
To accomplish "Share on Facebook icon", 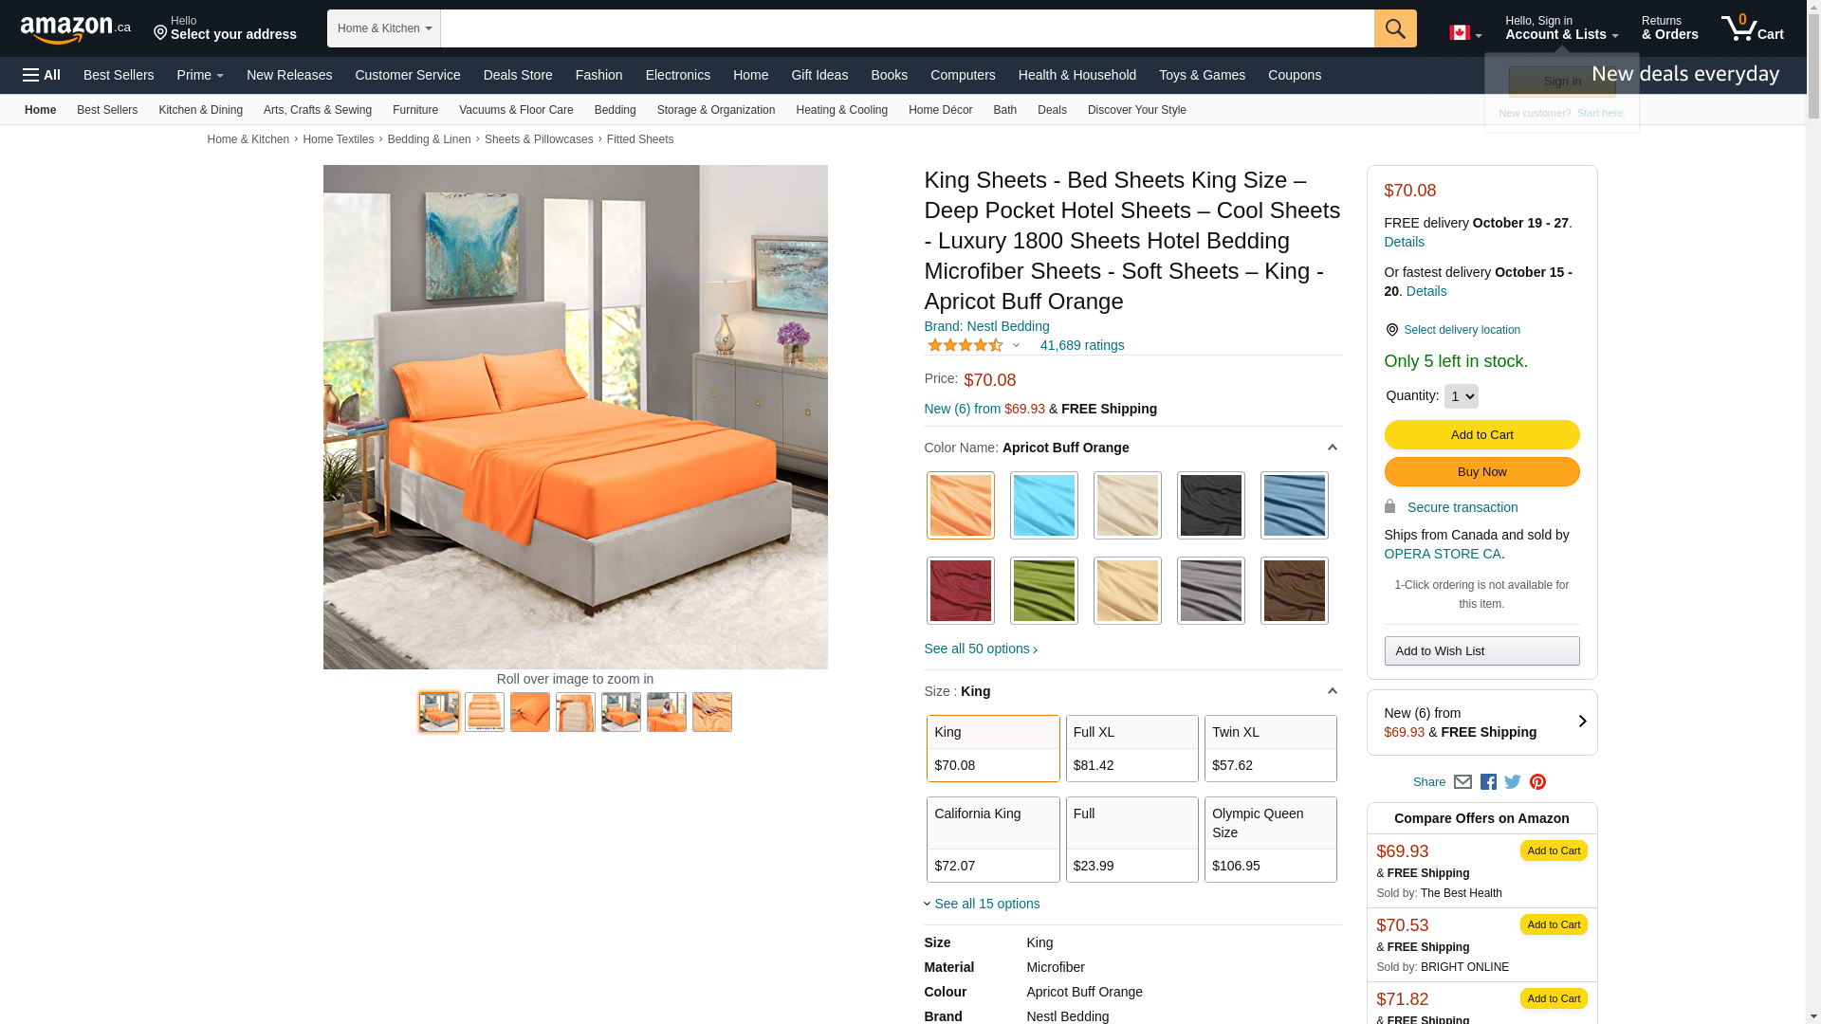I will [1488, 782].
